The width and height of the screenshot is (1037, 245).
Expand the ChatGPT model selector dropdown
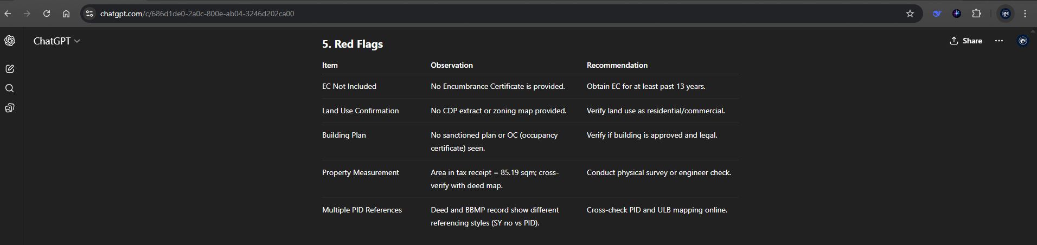pos(56,41)
